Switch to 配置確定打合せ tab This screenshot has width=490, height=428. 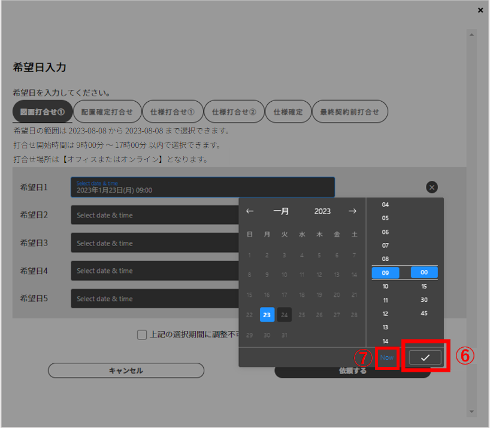coord(107,112)
